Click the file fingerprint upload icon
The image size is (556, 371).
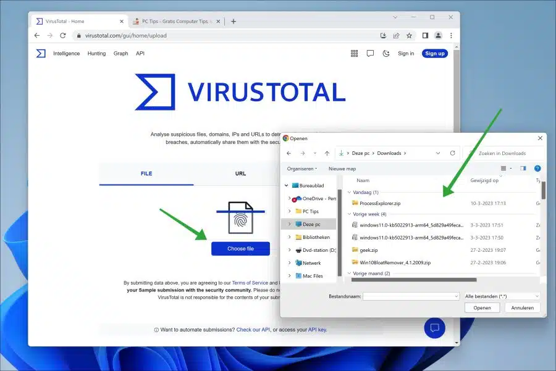[x=241, y=217]
